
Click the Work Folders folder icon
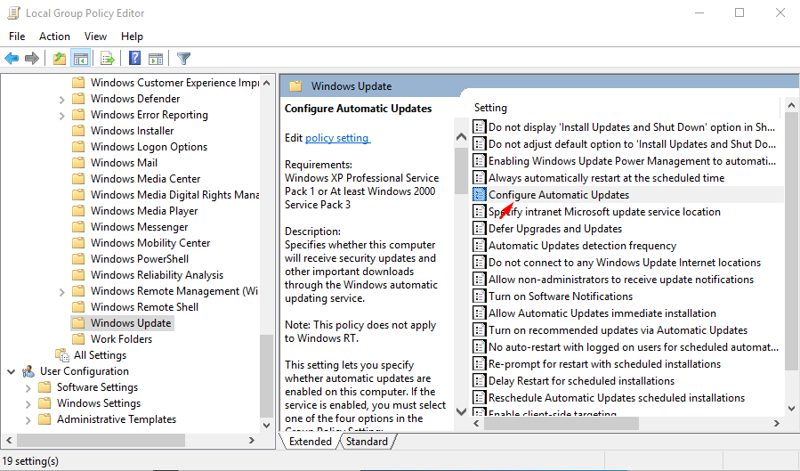tap(78, 339)
